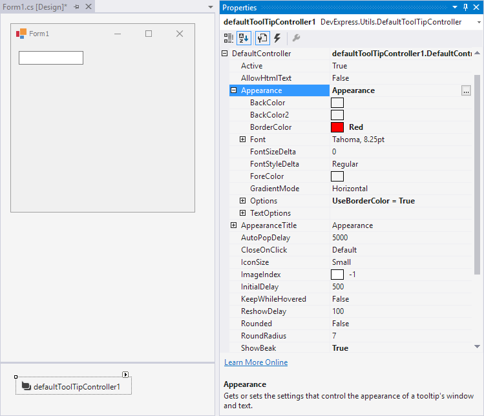The height and width of the screenshot is (416, 484).
Task: Sort properties alphabetically
Action: pyautogui.click(x=244, y=38)
